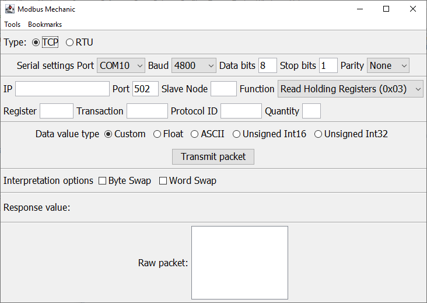Click the Stop bits field
This screenshot has height=303, width=427.
pyautogui.click(x=328, y=65)
